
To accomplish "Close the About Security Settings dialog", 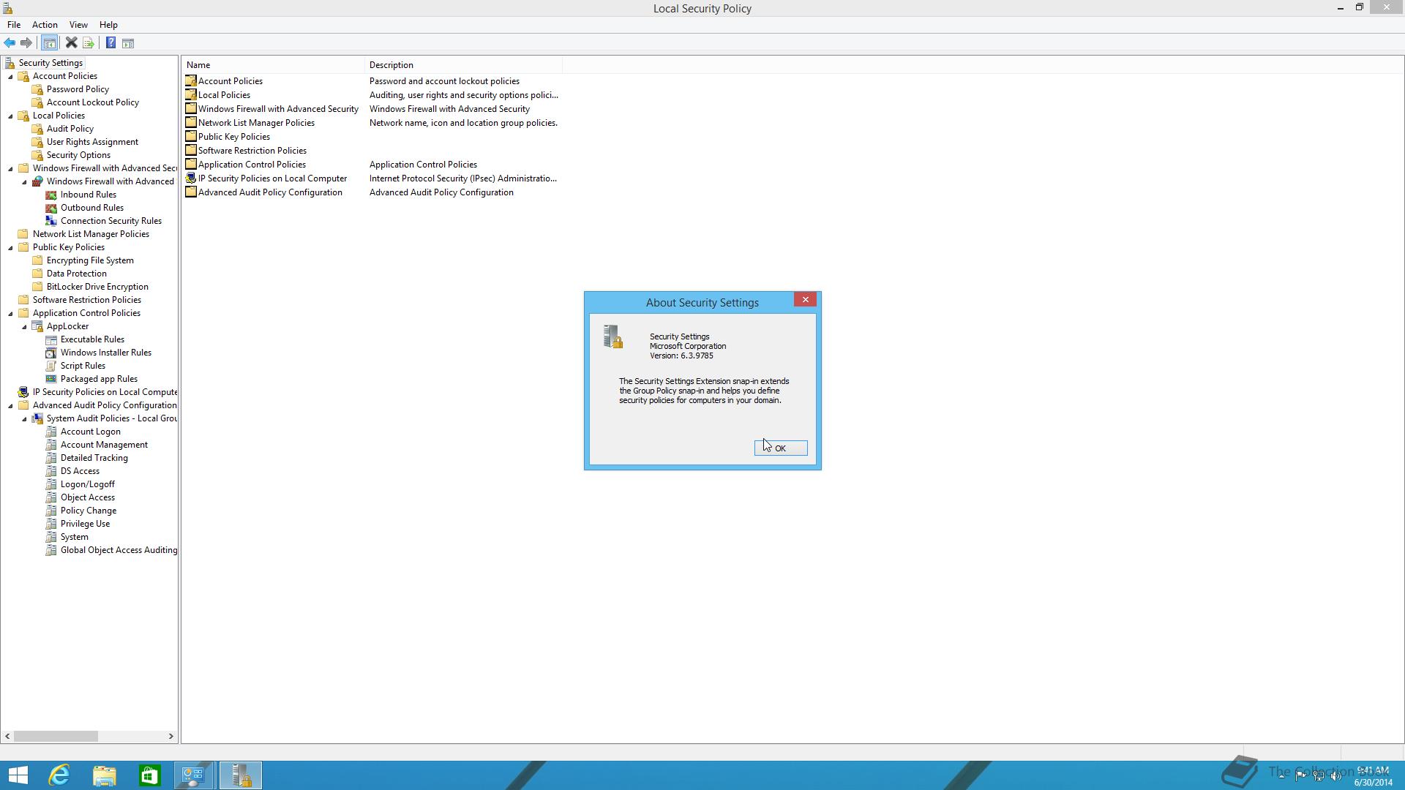I will (x=806, y=300).
